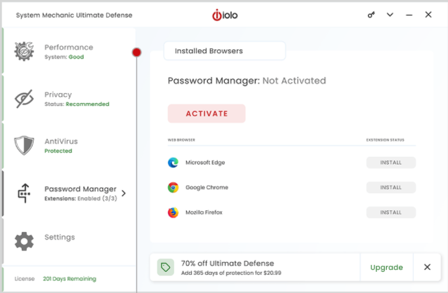The width and height of the screenshot is (448, 293).
Task: Open the title bar dropdown chevron
Action: pyautogui.click(x=390, y=15)
